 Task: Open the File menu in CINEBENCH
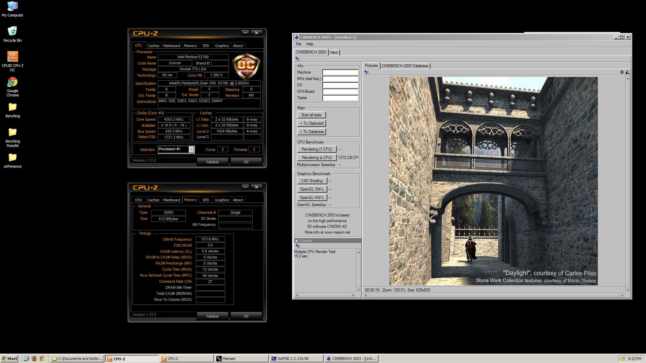coord(298,44)
